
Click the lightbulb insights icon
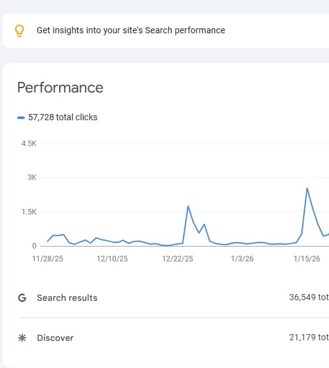(20, 31)
